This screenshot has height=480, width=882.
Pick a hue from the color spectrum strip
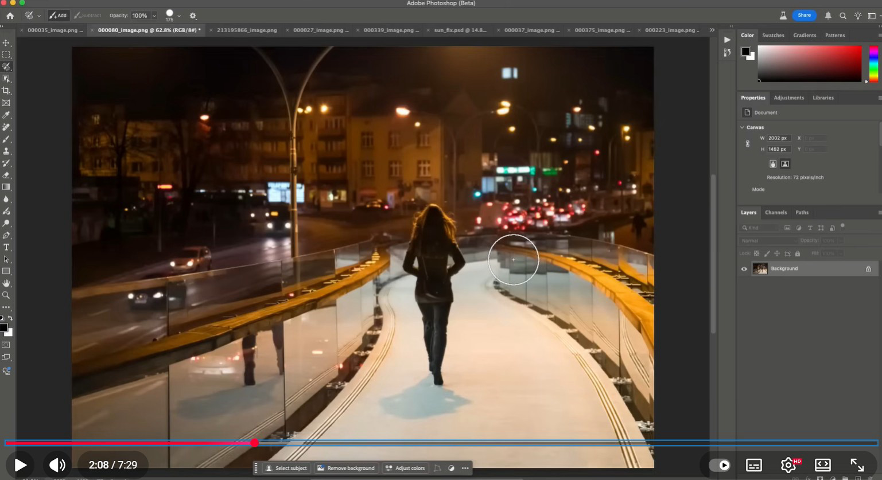[x=873, y=63]
